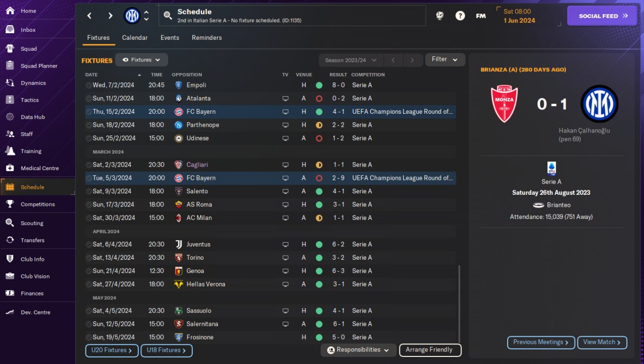This screenshot has height=364, width=644.
Task: Click the Arrange Friendly button
Action: (430, 350)
